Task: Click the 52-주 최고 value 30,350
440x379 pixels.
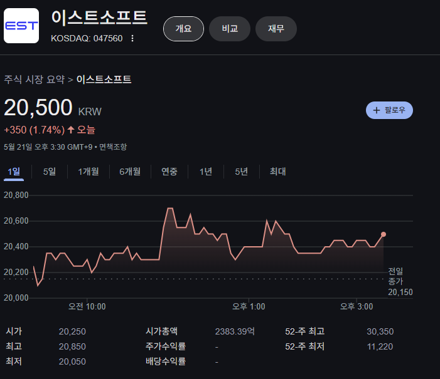Action: 380,331
